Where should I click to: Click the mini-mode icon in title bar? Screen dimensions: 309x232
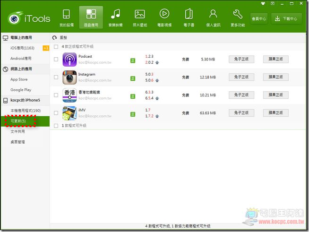click(x=273, y=3)
